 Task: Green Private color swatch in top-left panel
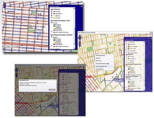pos(54,18)
